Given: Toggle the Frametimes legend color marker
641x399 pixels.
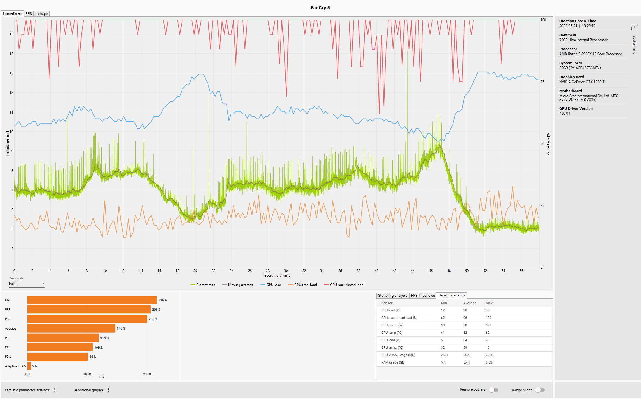Looking at the screenshot, I should point(193,285).
